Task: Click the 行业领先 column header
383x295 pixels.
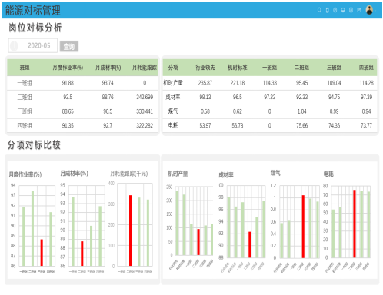Action: (x=205, y=68)
